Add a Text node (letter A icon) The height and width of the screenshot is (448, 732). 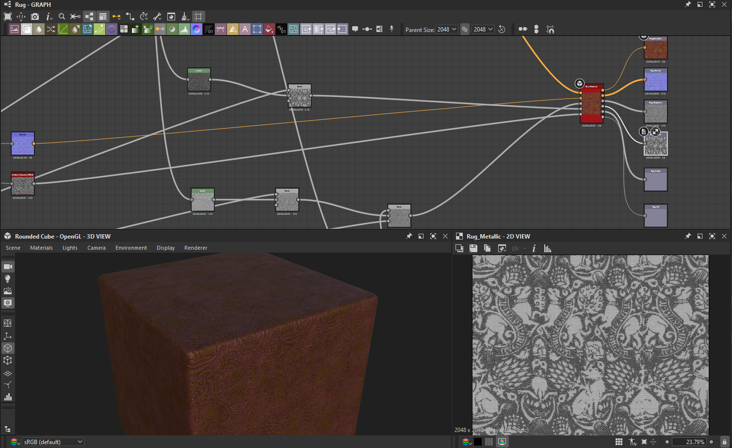[x=245, y=29]
